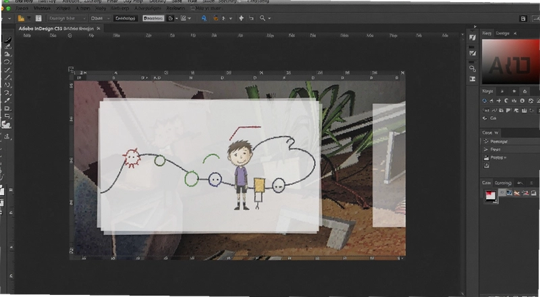The width and height of the screenshot is (540, 297).
Task: Select the pen tool at the top of the left toolbox
Action: click(7, 39)
